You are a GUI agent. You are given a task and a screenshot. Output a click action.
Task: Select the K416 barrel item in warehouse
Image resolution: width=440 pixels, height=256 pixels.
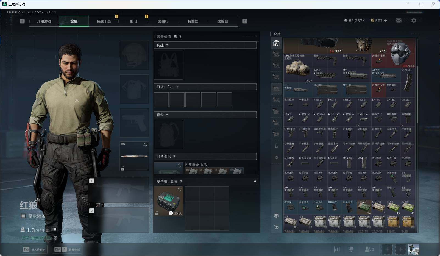point(327,76)
